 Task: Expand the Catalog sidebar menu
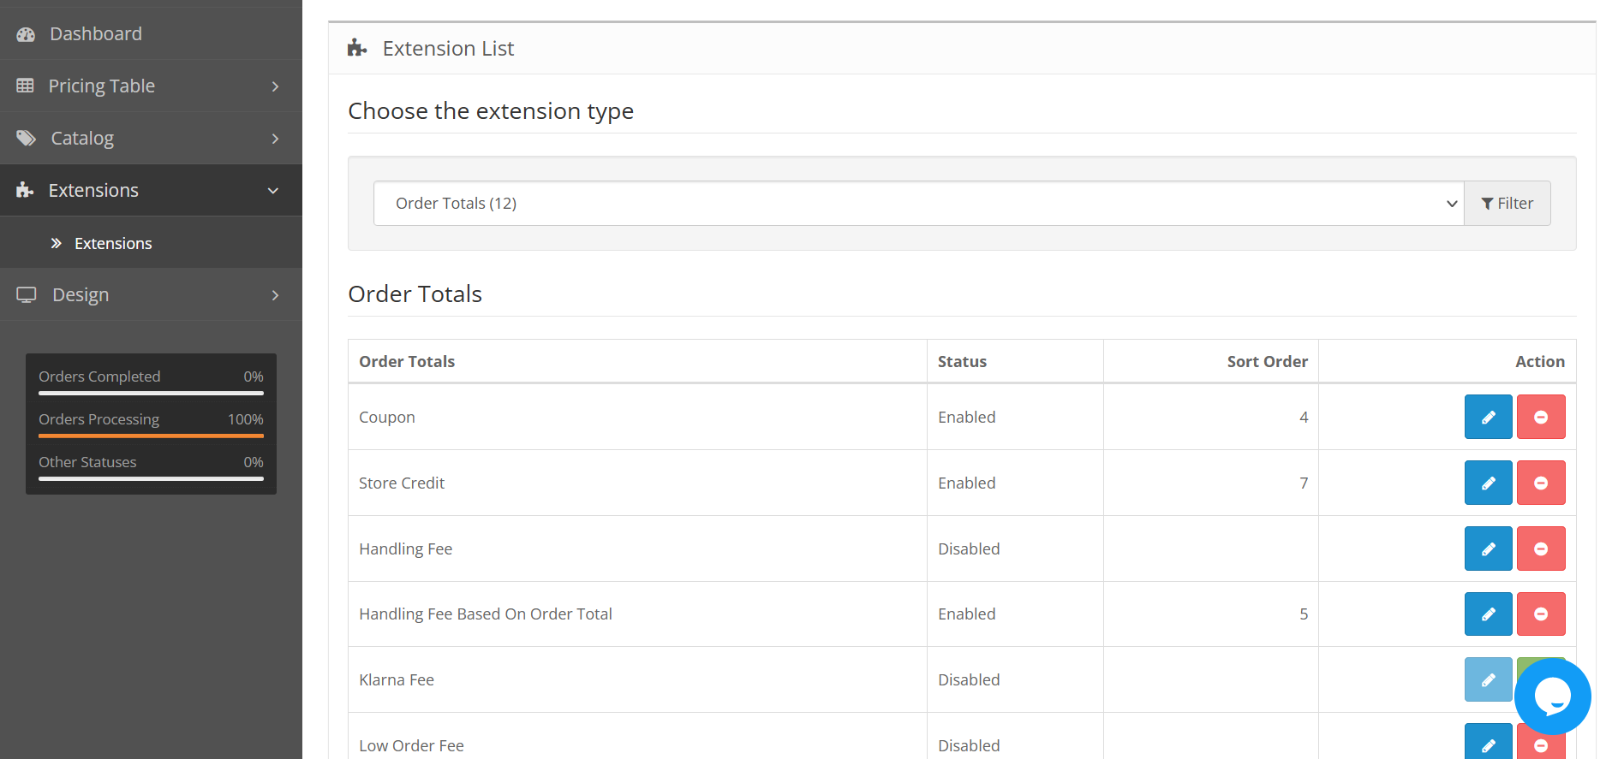tap(151, 138)
